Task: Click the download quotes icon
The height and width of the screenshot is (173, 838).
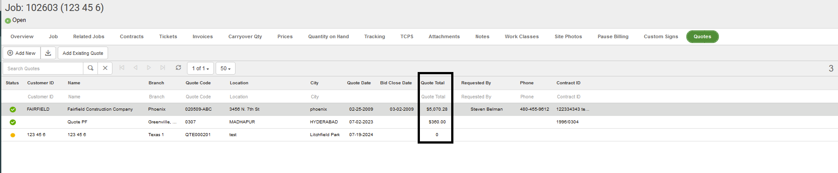Action: click(x=48, y=53)
